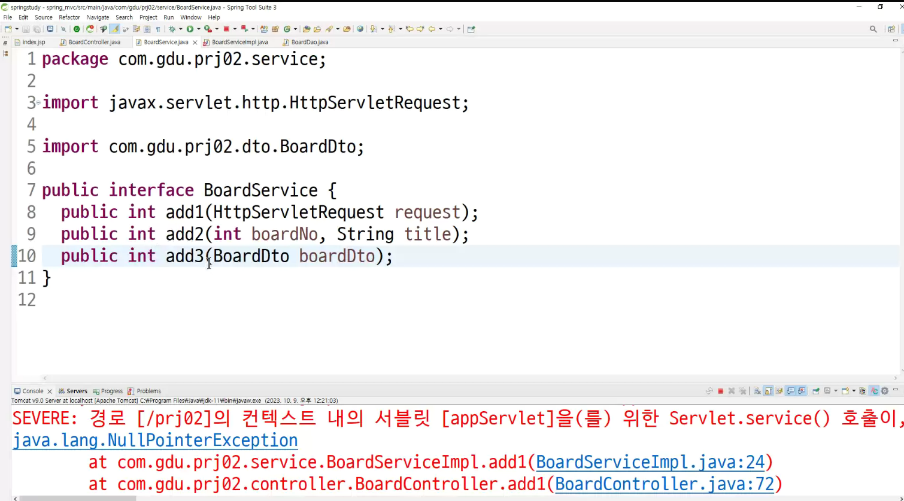Click the Clear Console icon
This screenshot has width=904, height=501.
(757, 391)
